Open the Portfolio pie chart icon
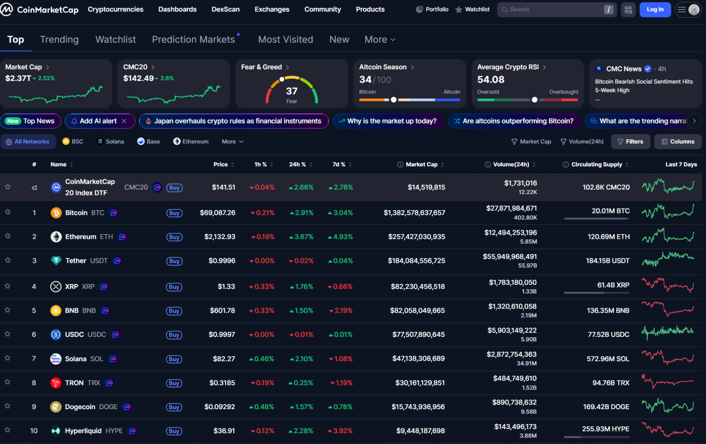Screen dimensions: 706x444 click(x=419, y=9)
